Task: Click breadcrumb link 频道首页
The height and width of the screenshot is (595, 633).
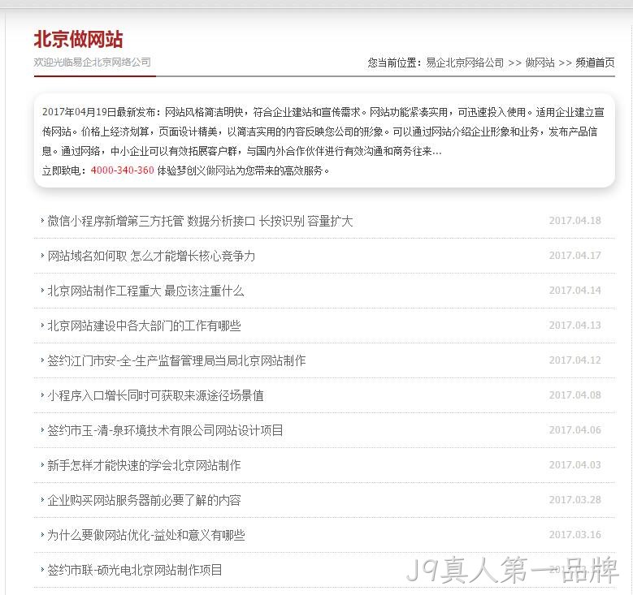Action: coord(595,63)
